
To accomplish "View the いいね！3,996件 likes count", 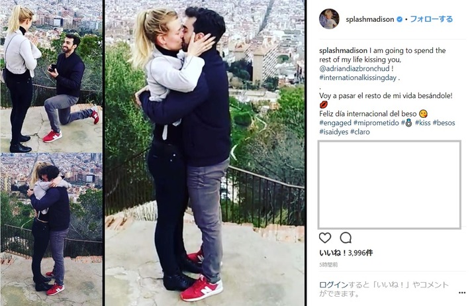I will tap(346, 253).
